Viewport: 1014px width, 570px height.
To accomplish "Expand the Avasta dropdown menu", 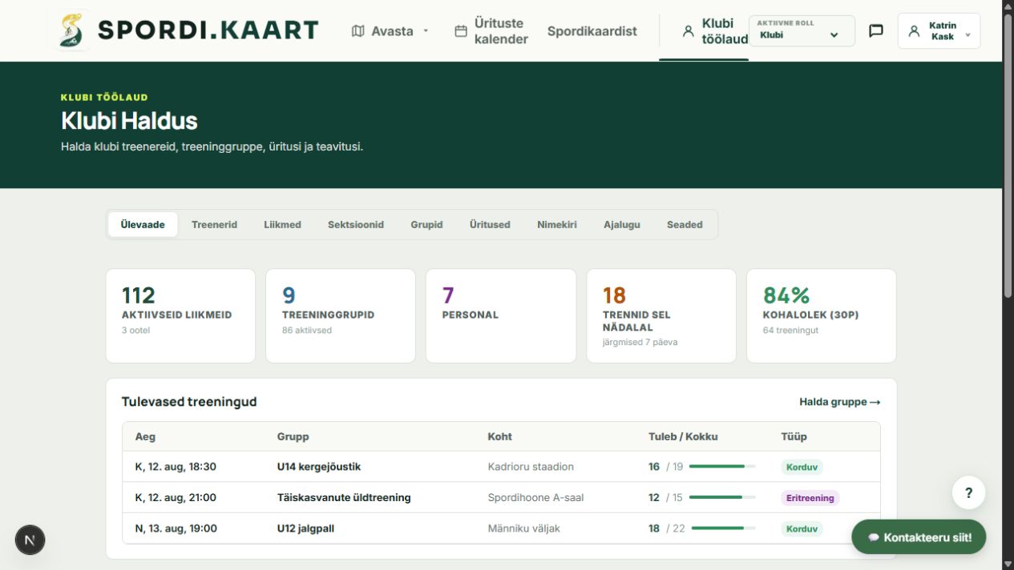I will tap(390, 31).
